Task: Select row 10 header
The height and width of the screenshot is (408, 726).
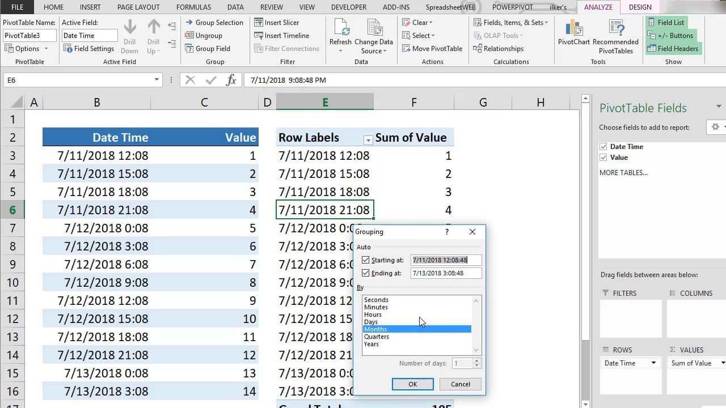Action: [x=12, y=283]
